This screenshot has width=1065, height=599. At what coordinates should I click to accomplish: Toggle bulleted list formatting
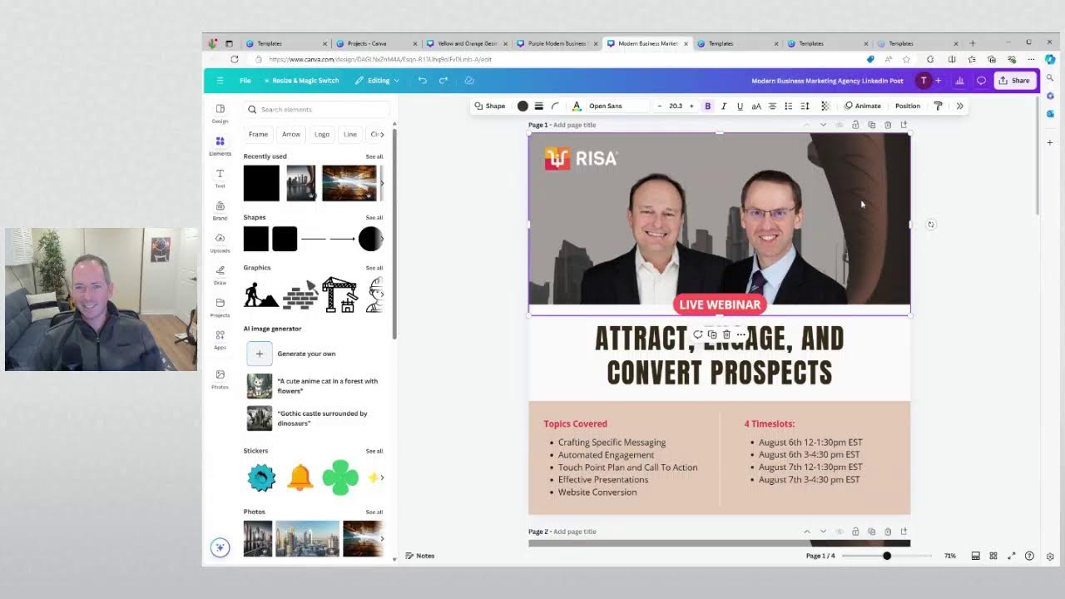point(788,106)
